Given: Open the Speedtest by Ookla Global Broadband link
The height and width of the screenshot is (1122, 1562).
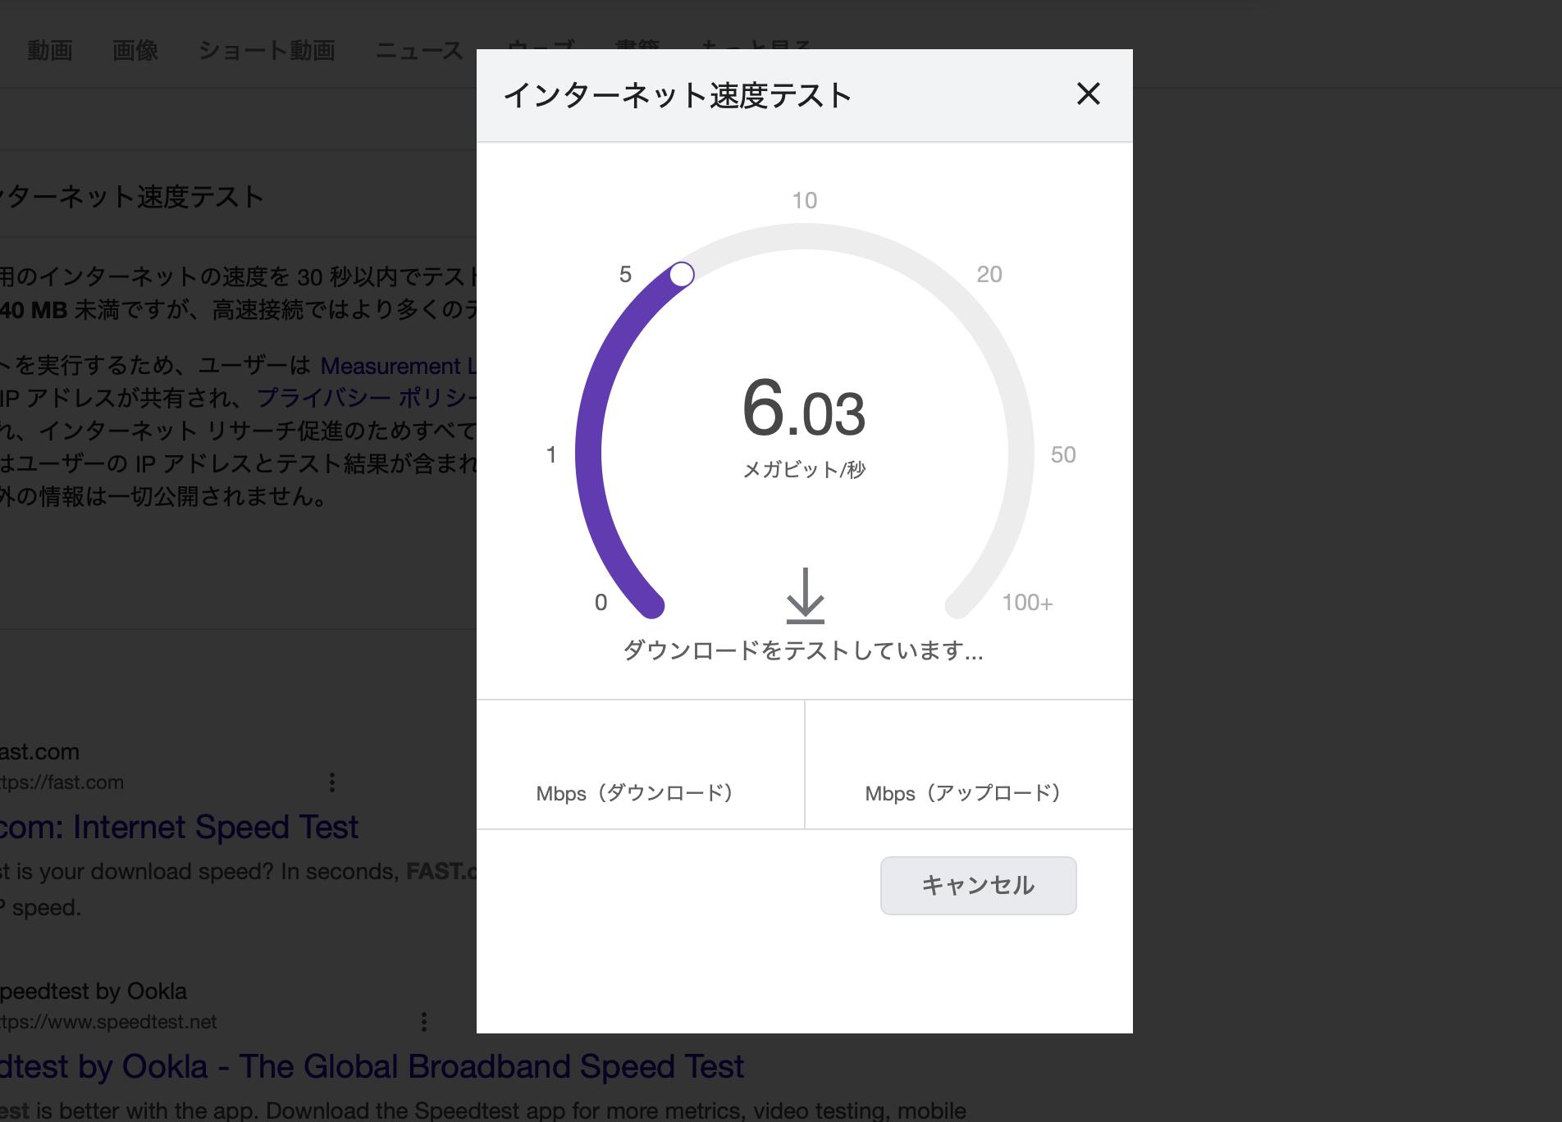Looking at the screenshot, I should (372, 1066).
